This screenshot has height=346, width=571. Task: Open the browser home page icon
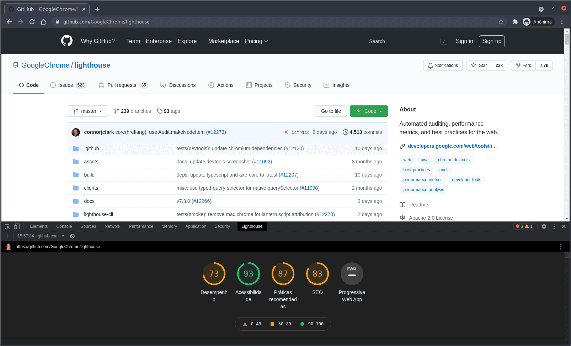pyautogui.click(x=43, y=22)
